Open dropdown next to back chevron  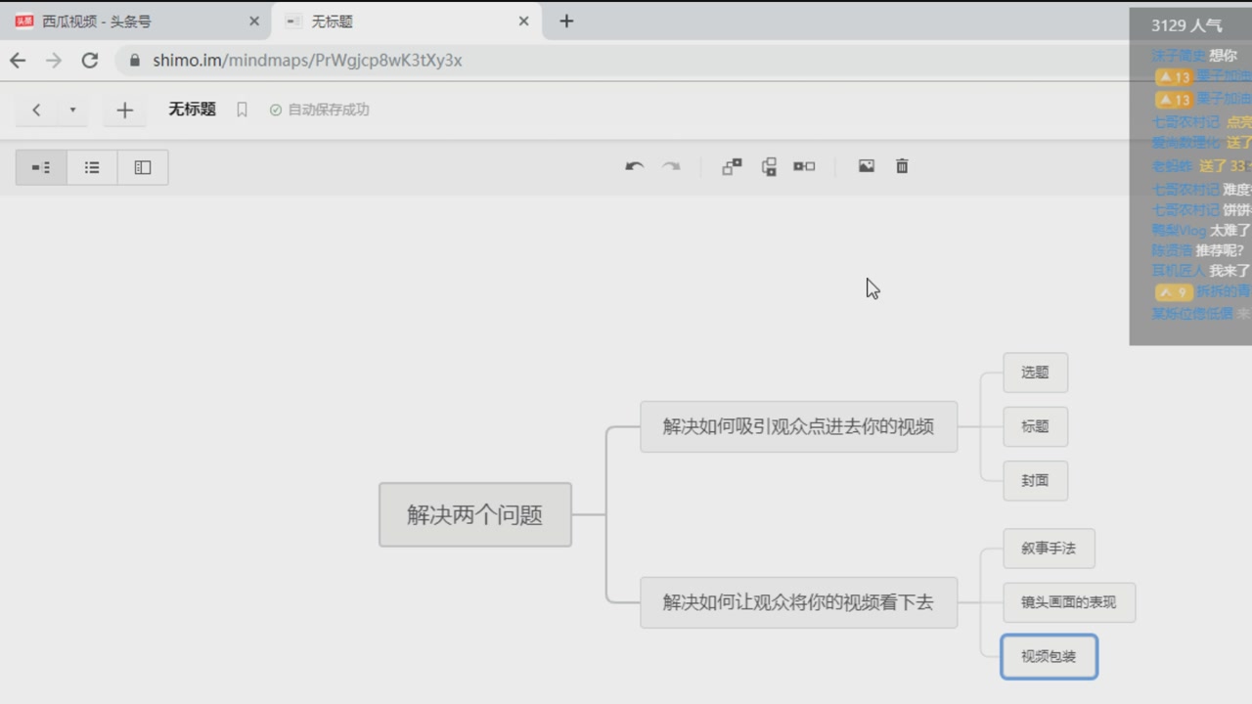[x=72, y=110]
